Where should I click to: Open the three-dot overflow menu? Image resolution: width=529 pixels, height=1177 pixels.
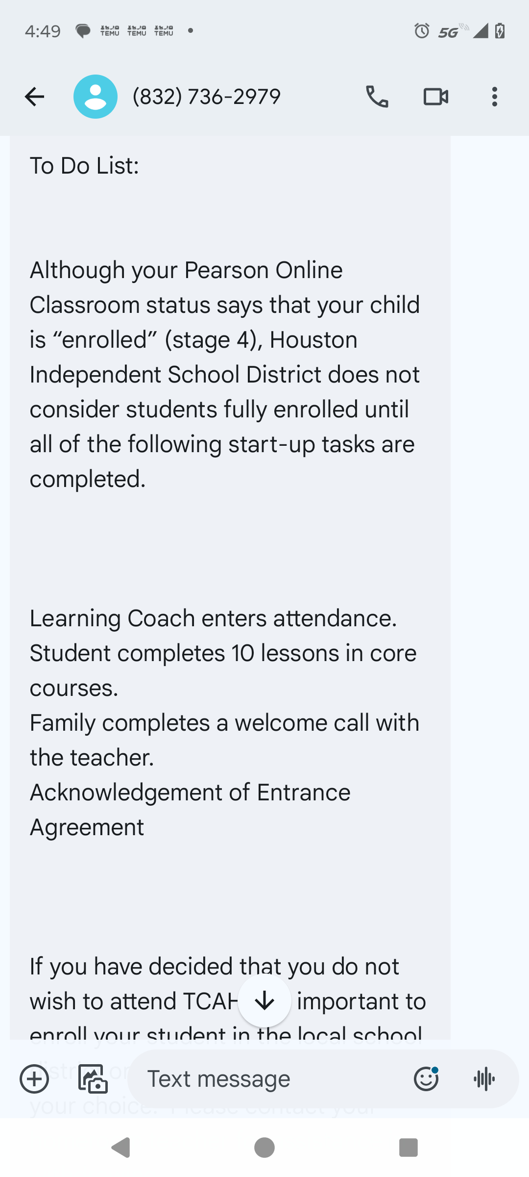click(494, 97)
